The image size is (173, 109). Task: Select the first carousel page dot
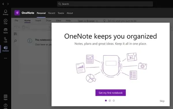tap(106, 101)
